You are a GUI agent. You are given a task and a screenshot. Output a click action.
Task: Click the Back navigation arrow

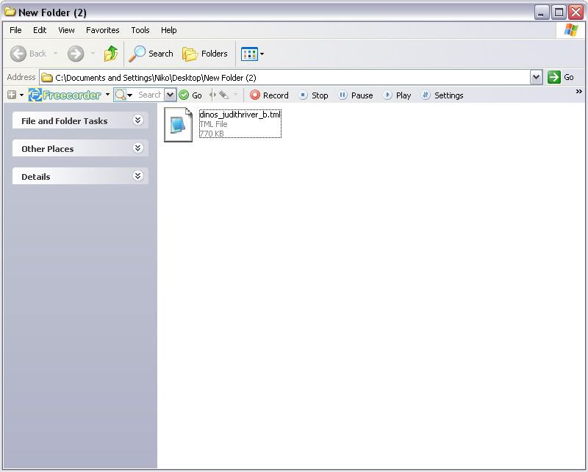18,54
